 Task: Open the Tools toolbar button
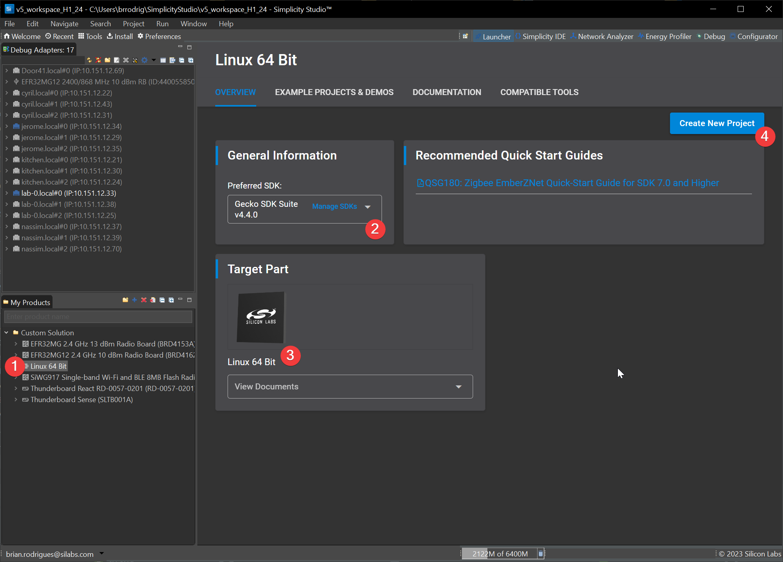tap(90, 36)
